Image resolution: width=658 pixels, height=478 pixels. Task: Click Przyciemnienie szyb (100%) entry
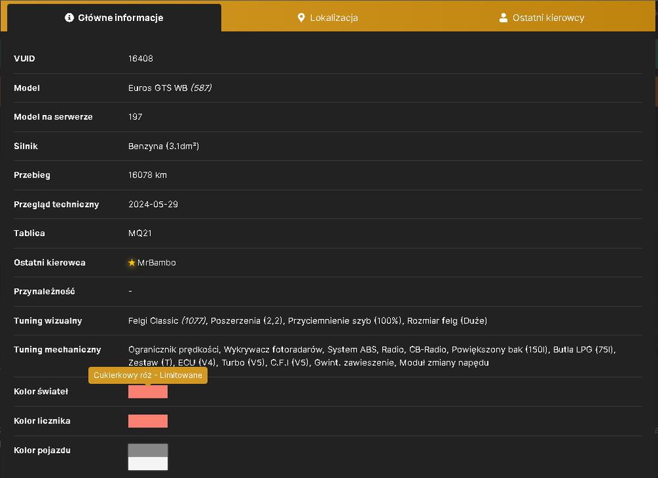[345, 321]
